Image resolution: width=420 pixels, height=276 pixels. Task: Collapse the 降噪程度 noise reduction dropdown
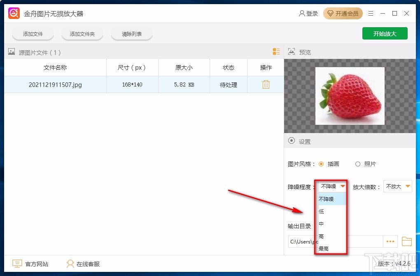pyautogui.click(x=342, y=186)
